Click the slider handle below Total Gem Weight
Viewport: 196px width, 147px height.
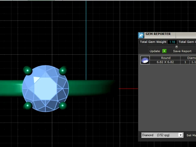click(176, 47)
